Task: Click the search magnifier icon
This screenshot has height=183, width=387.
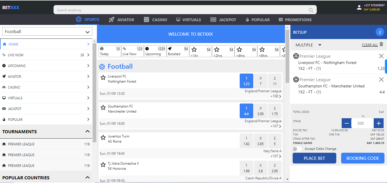Action: click(x=311, y=10)
